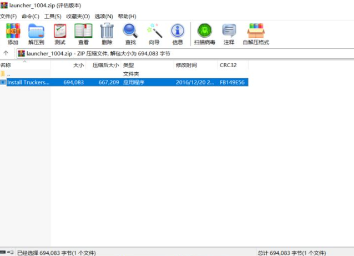Click the 删除 (Delete) trash icon
354x256 pixels.
107,31
